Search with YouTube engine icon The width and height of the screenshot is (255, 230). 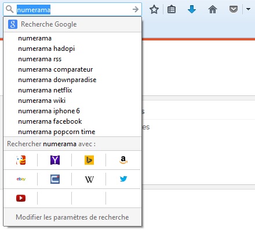[21, 198]
